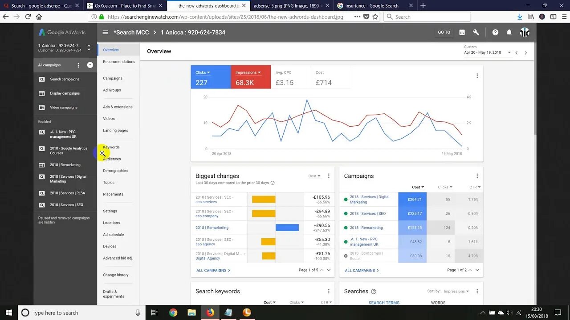
Task: Bookmark the page with the star icon
Action: tap(375, 16)
